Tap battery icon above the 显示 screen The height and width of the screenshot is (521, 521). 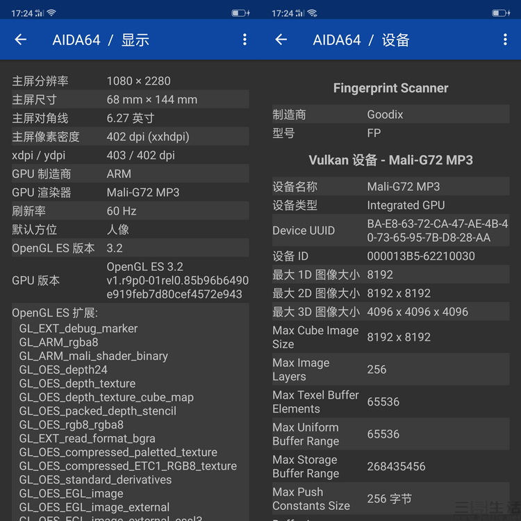pyautogui.click(x=240, y=13)
